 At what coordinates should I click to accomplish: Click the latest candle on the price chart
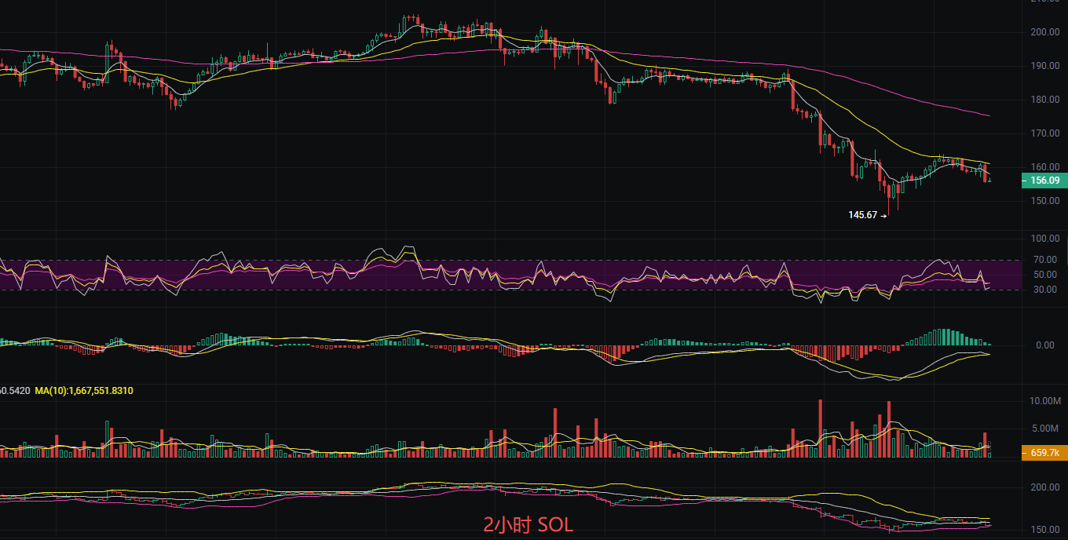point(989,180)
